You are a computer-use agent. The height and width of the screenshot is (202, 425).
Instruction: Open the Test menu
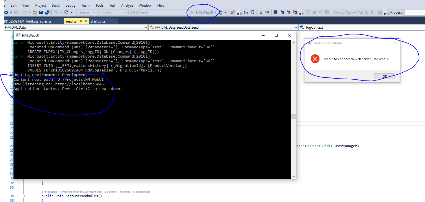tap(112, 5)
